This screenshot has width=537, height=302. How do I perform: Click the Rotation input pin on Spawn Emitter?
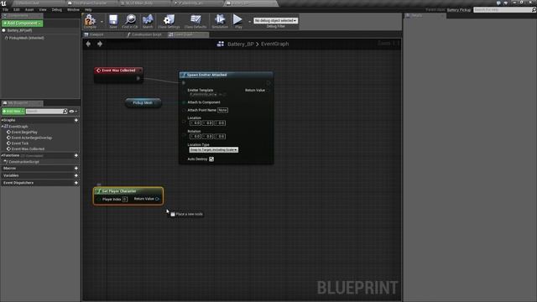(x=184, y=134)
